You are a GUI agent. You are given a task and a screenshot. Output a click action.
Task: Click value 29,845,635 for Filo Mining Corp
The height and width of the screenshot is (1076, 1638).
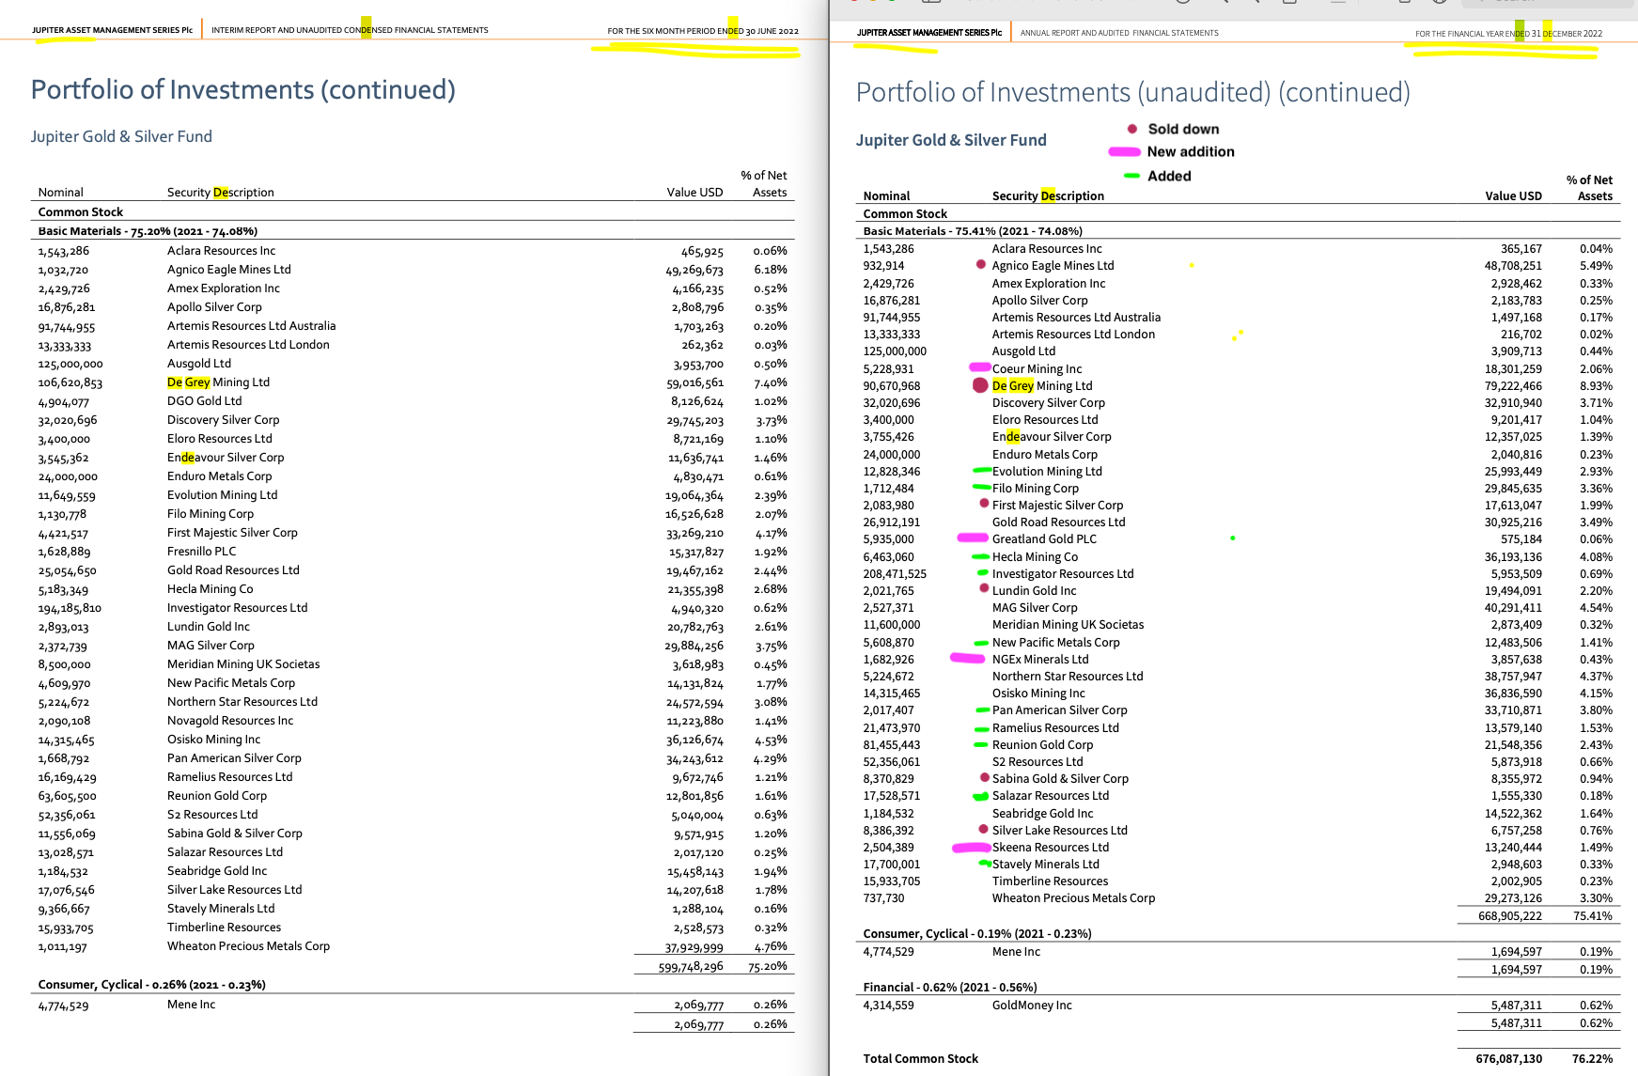click(1513, 489)
